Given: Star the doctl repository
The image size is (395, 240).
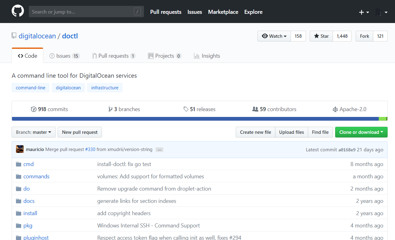Looking at the screenshot, I should (x=321, y=36).
